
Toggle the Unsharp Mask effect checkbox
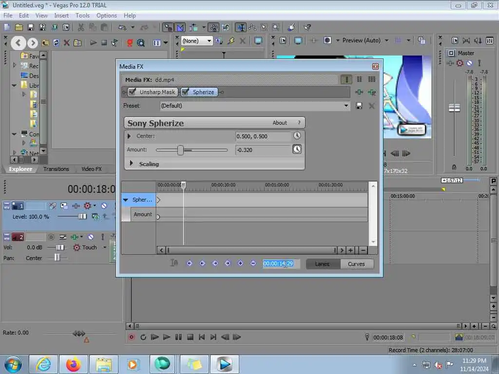point(133,92)
